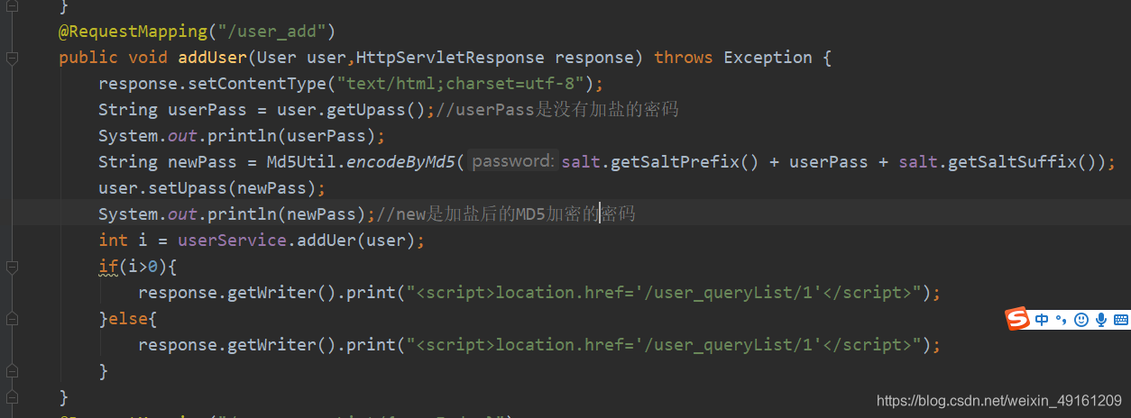Click the fold-end marker at the addUser closing brace
This screenshot has height=418, width=1131.
click(x=12, y=397)
